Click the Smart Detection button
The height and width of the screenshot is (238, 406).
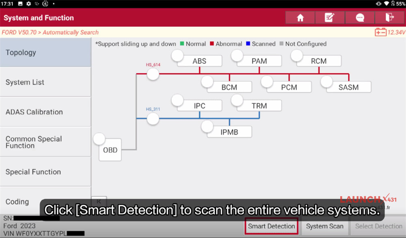click(x=271, y=226)
